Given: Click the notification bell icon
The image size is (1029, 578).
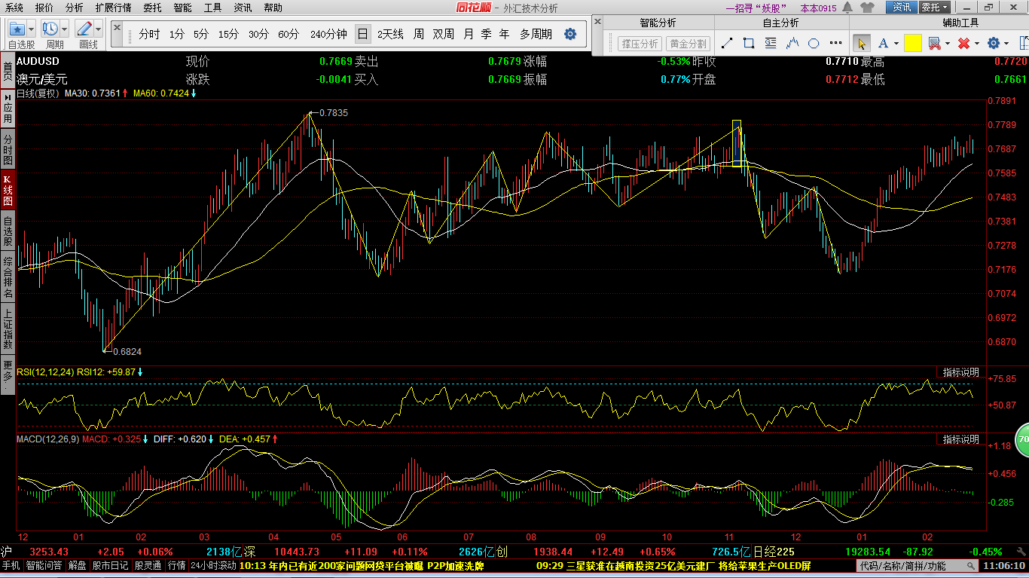Looking at the screenshot, I should coord(847,8).
